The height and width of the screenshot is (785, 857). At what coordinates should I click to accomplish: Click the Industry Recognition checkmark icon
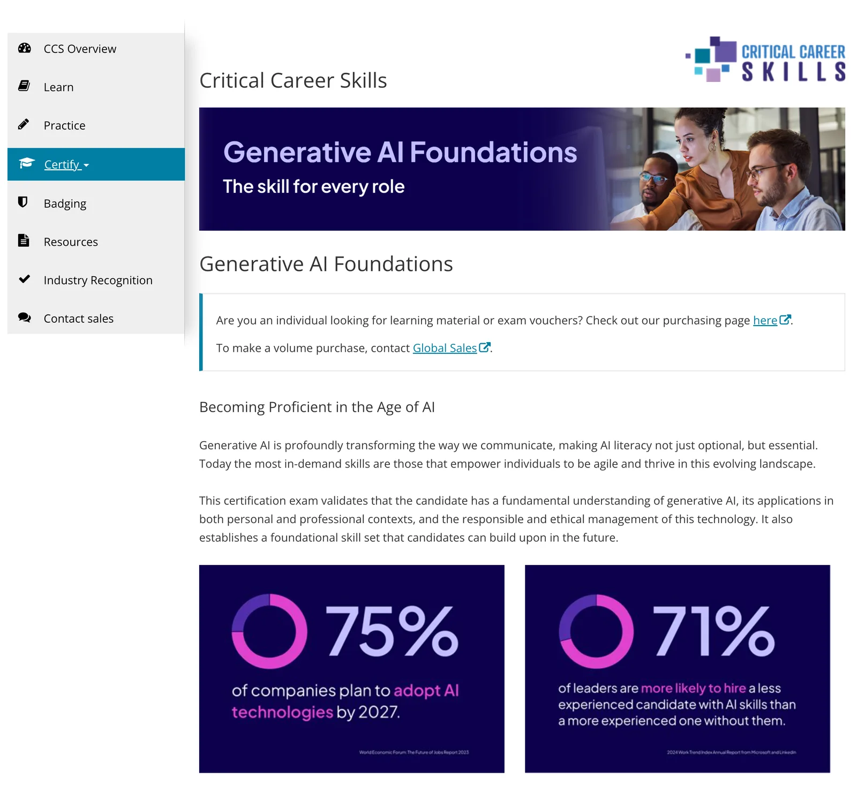(24, 280)
